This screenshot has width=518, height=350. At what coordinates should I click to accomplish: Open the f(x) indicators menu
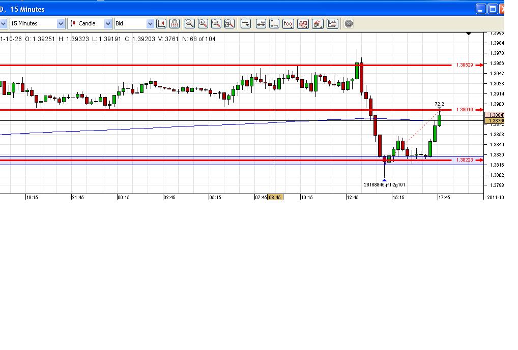click(x=288, y=23)
